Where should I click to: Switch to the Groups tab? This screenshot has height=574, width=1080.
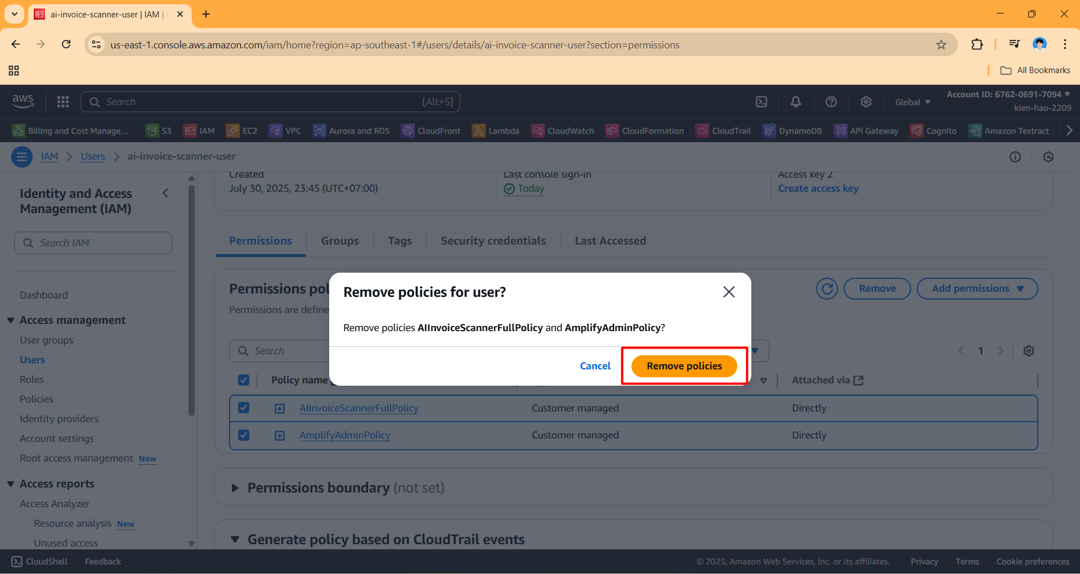click(339, 241)
